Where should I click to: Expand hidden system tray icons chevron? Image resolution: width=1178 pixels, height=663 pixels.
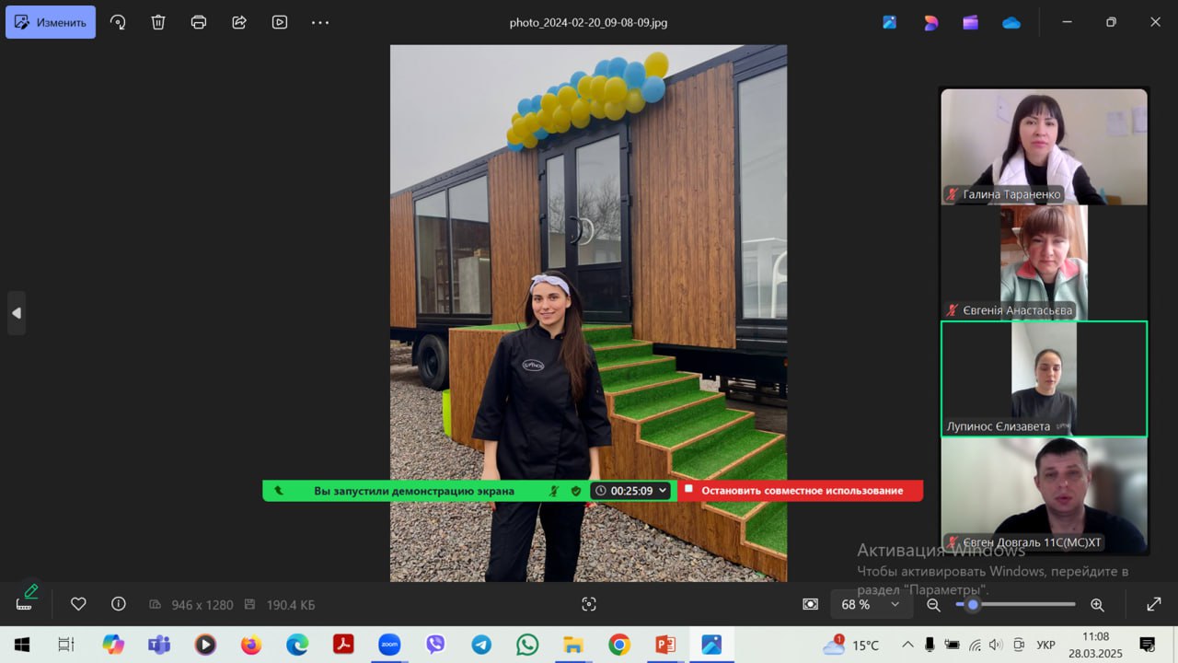coord(908,645)
